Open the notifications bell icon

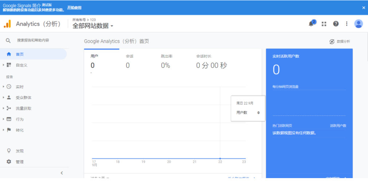click(311, 24)
